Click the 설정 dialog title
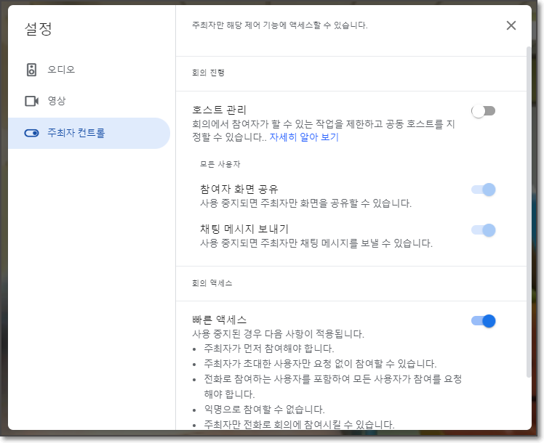 (38, 28)
